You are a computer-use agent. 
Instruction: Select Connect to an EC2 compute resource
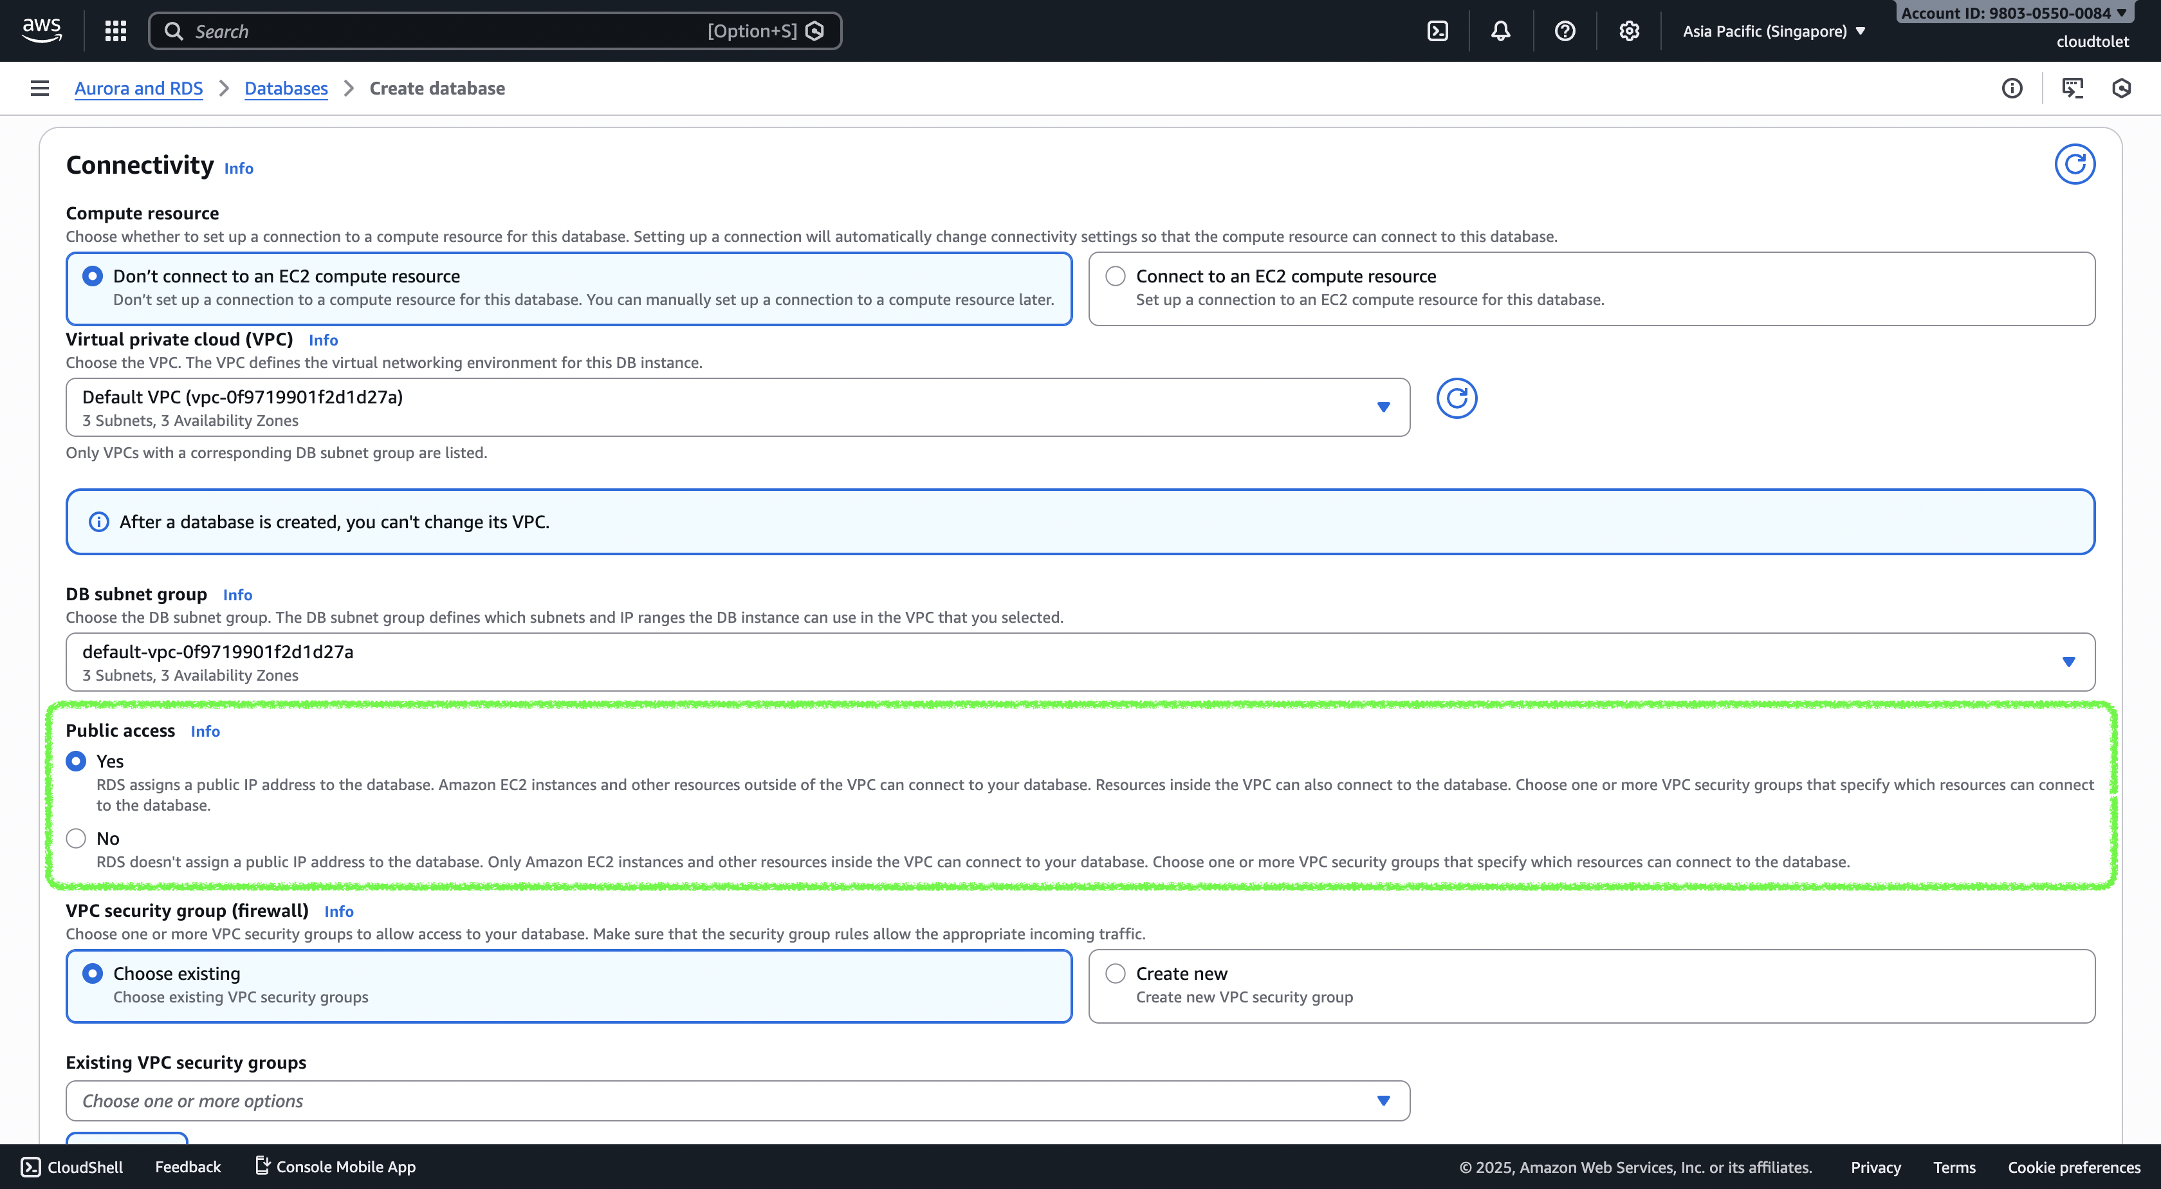pos(1115,276)
